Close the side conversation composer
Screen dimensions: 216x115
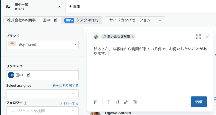(207, 37)
